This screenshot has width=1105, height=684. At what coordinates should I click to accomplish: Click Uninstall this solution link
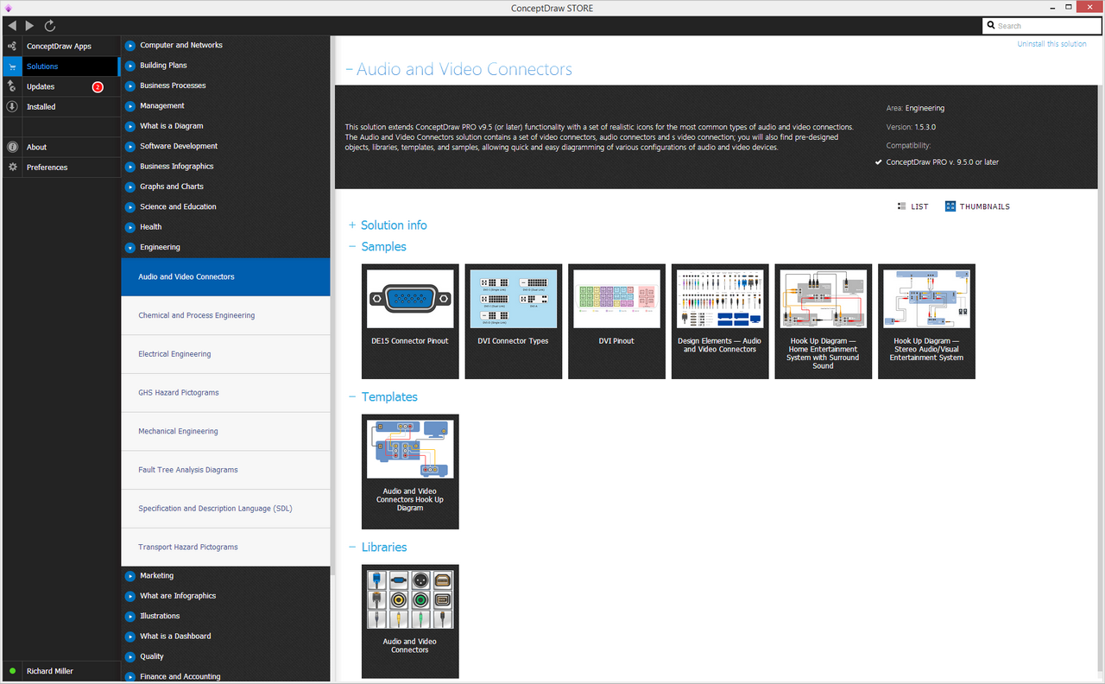1051,44
